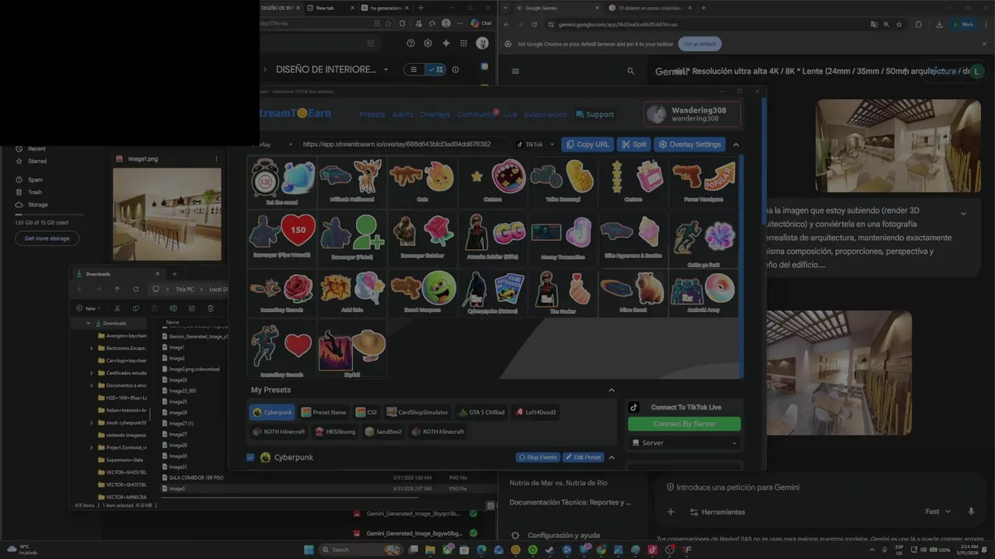The height and width of the screenshot is (559, 995).
Task: Click the Money Transaction overlay card
Action: pyautogui.click(x=563, y=237)
